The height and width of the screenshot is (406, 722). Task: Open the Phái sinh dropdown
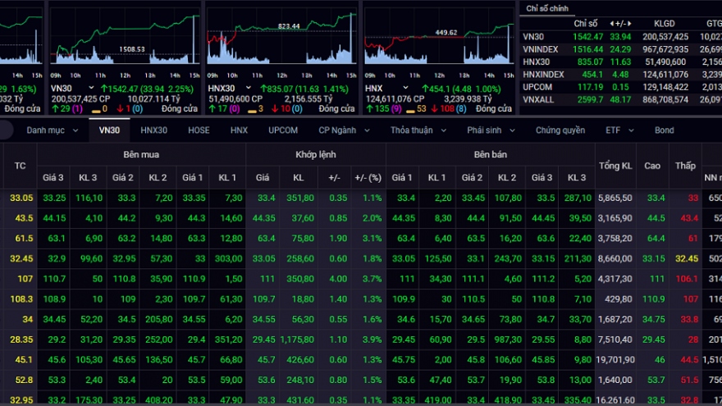pyautogui.click(x=491, y=130)
